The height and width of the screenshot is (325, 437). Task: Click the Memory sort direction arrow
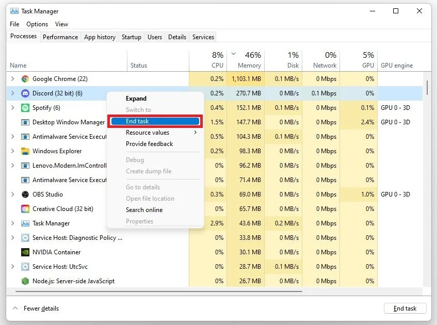point(234,54)
